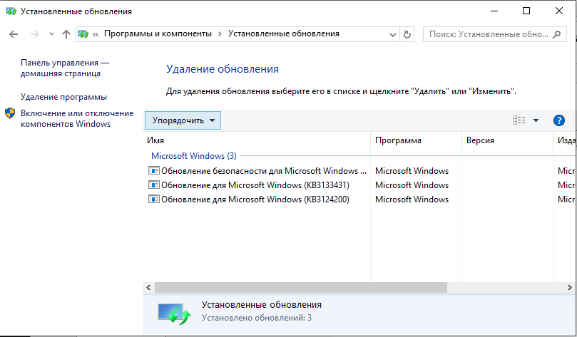Click the Refresh button in address bar
Viewport: 577px width, 337px height.
pyautogui.click(x=407, y=34)
